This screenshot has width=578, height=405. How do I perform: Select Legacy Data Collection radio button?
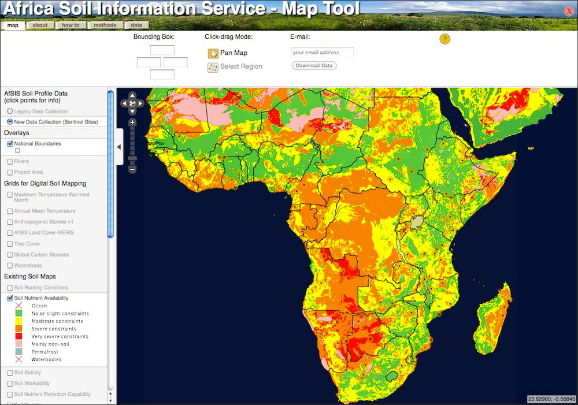point(10,111)
